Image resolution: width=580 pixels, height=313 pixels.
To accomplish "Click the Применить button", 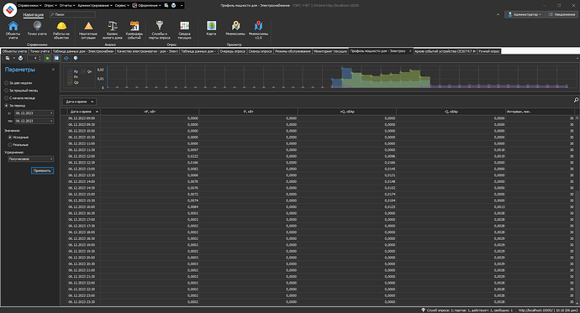I will coord(42,170).
